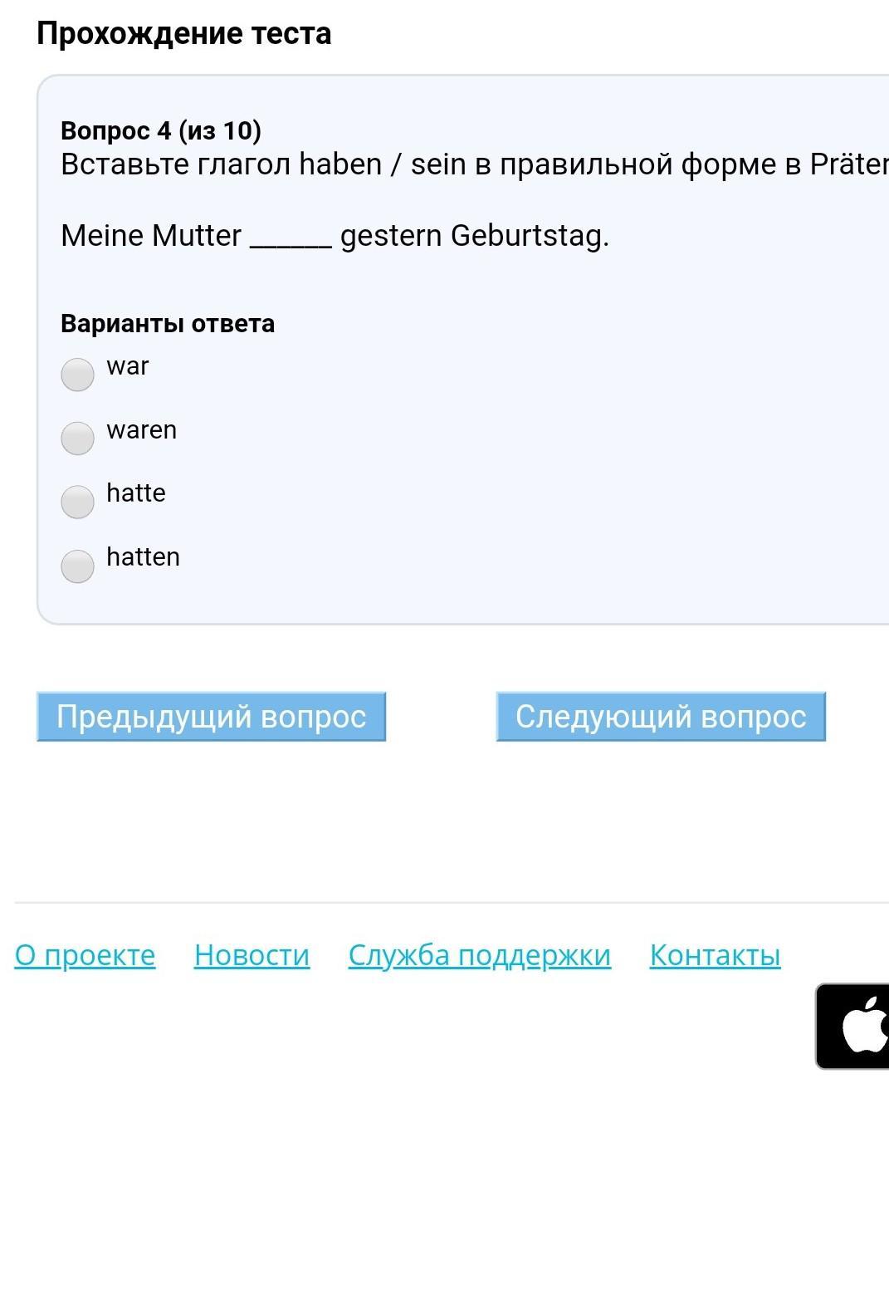The image size is (889, 1299).
Task: Pick the "hatte" radio button
Action: [x=77, y=502]
